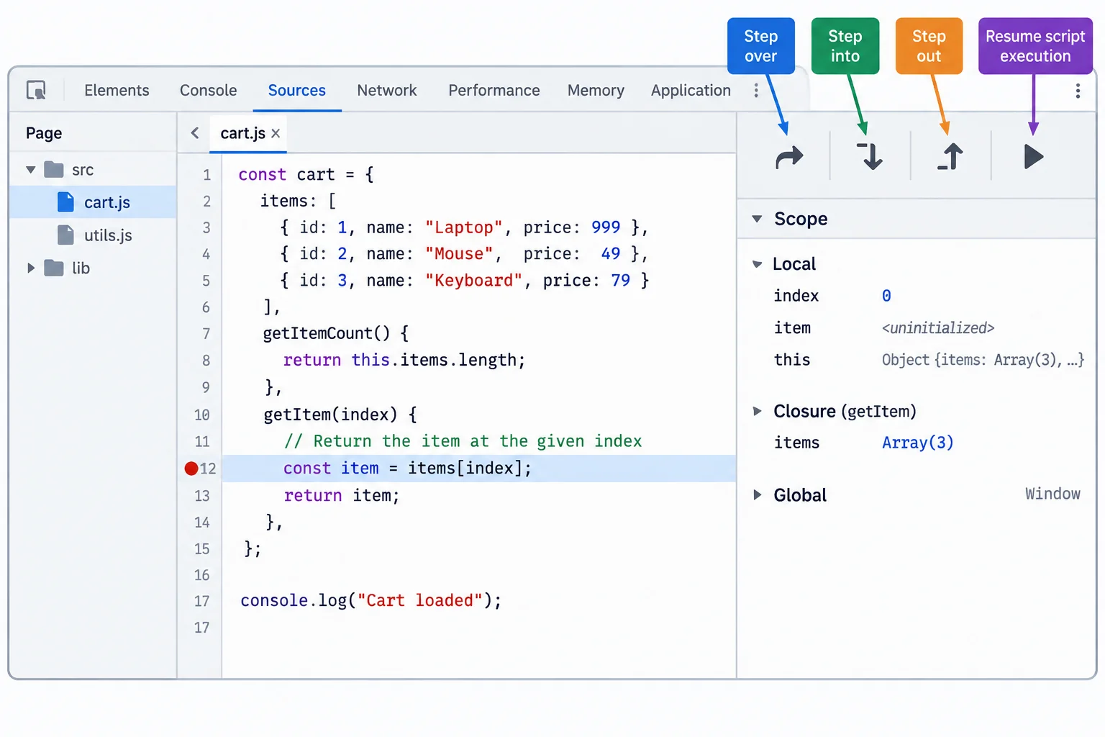Open the Console tab
Screen dimensions: 1105x737
[x=208, y=90]
